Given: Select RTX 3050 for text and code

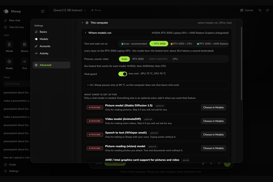Looking at the screenshot, I should coord(159,44).
